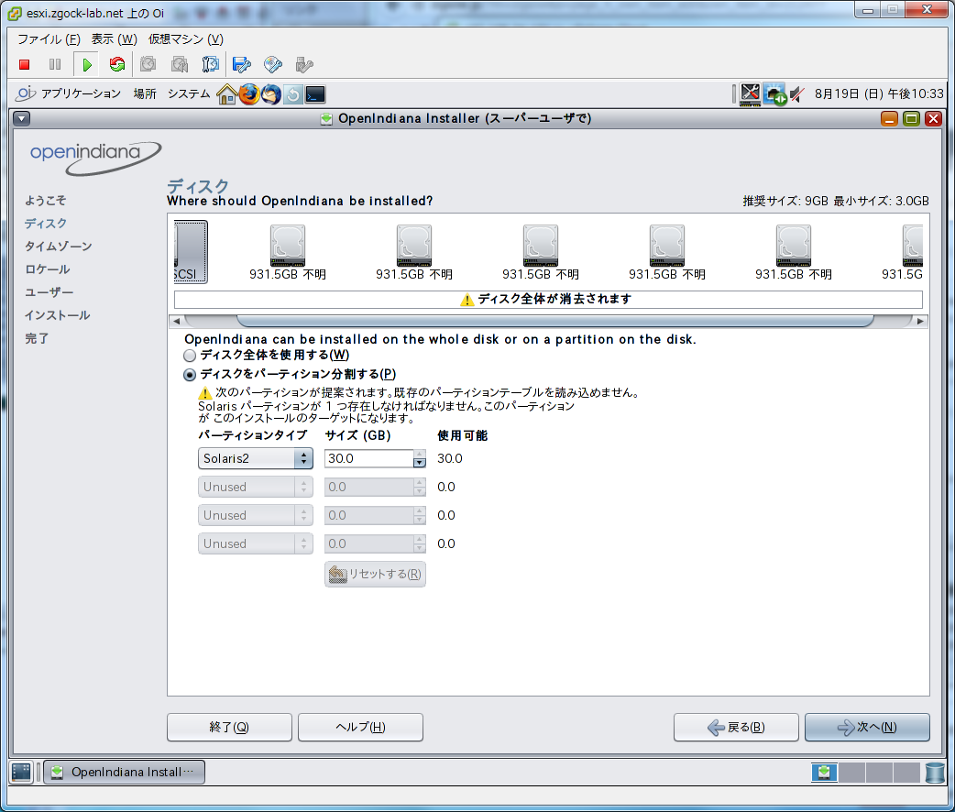Screen dimensions: 955x812
Task: Click the ようこそ step in sidebar
Action: 45,201
